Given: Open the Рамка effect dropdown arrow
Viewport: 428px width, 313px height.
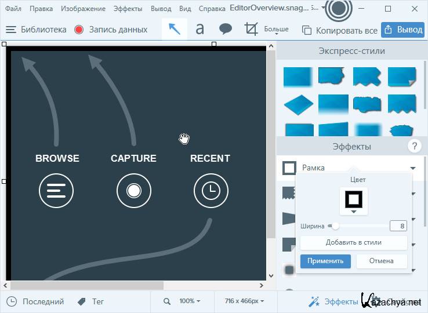Looking at the screenshot, I should (413, 168).
